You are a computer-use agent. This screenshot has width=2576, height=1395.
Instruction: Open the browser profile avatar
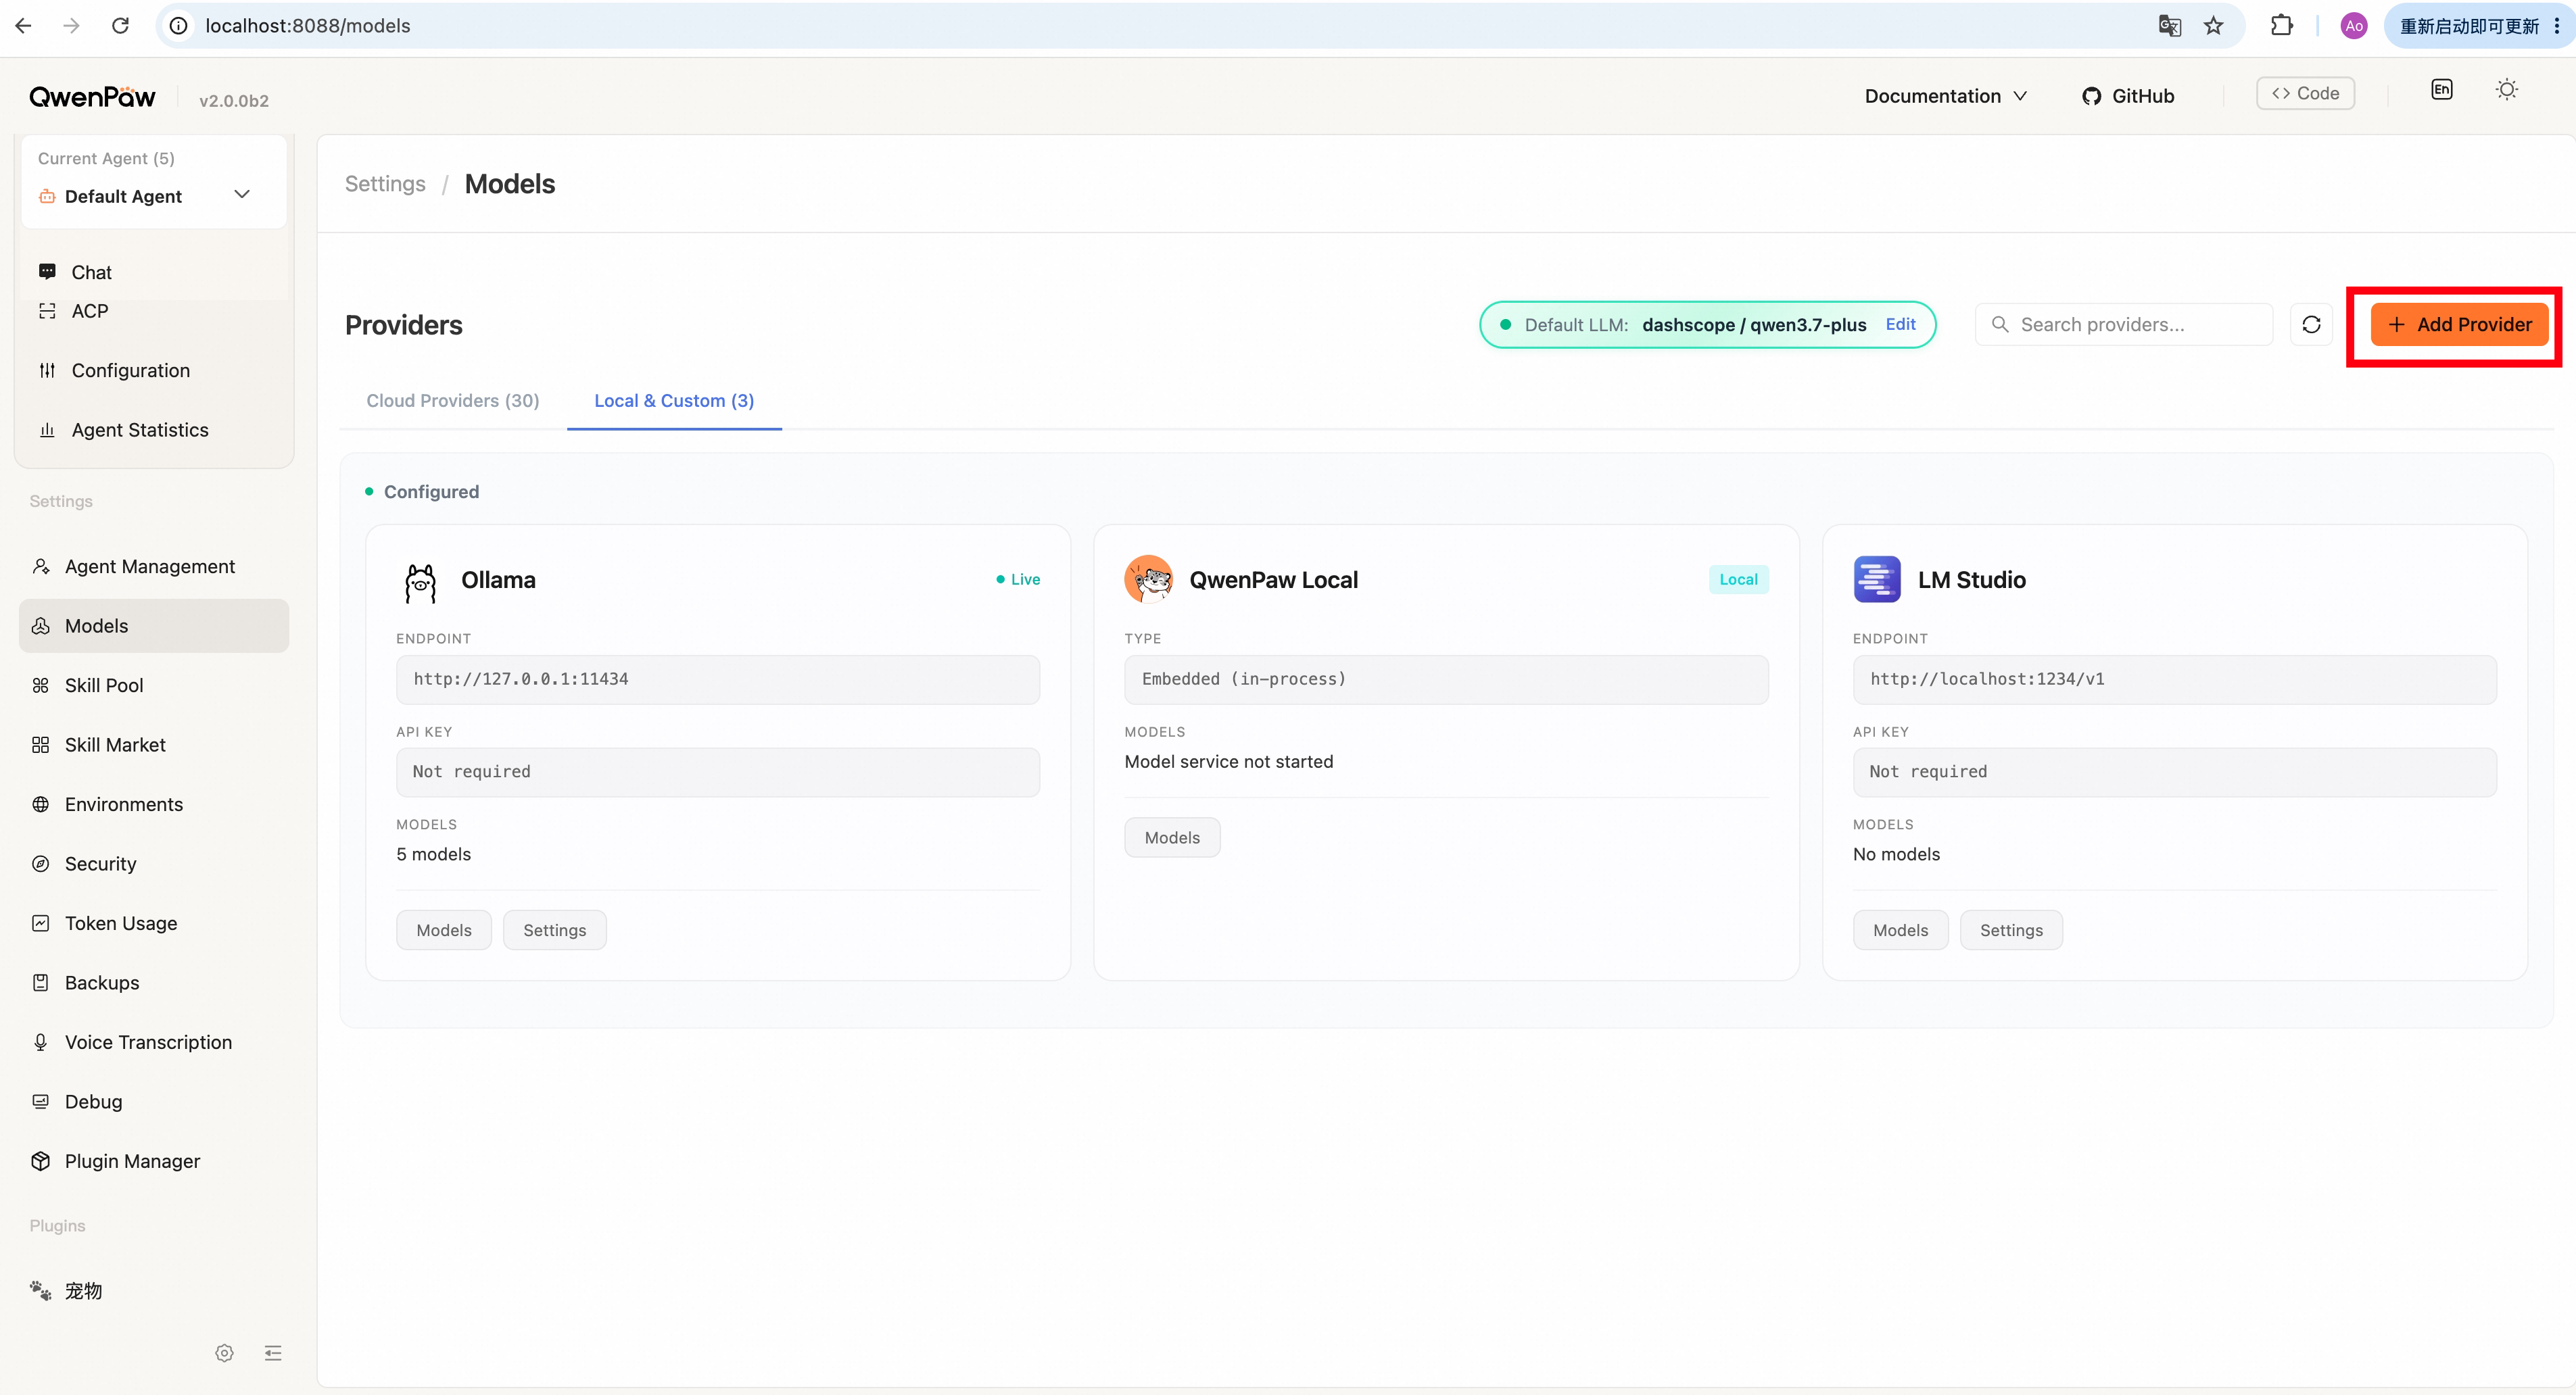pyautogui.click(x=2354, y=26)
